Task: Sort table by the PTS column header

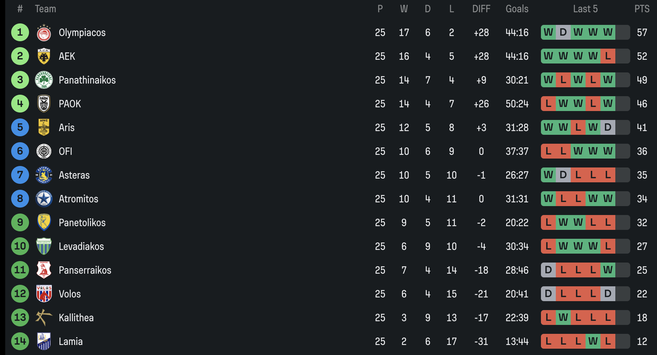Action: (x=642, y=9)
